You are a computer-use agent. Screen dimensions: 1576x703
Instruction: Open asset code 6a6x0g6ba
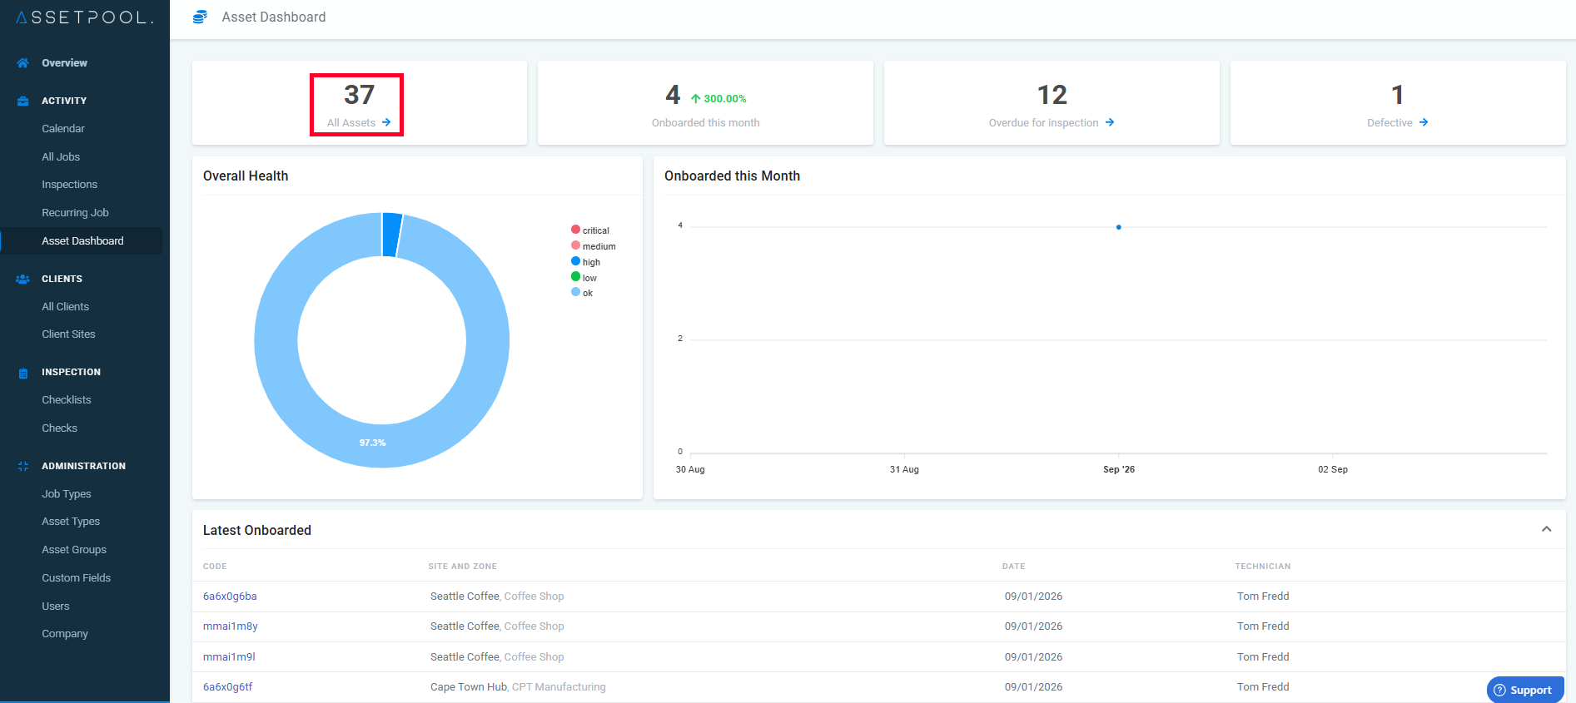[230, 597]
